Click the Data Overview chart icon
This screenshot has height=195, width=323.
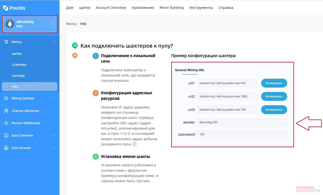(6, 135)
